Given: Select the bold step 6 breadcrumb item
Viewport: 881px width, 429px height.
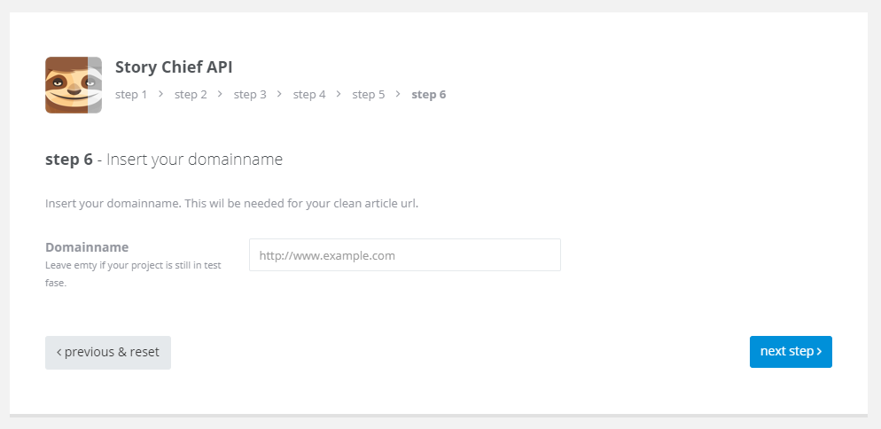Looking at the screenshot, I should pos(429,95).
